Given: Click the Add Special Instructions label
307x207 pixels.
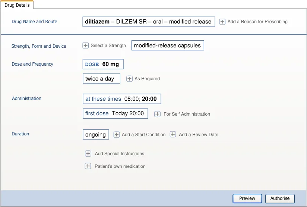Looking at the screenshot, I should click(x=120, y=154).
